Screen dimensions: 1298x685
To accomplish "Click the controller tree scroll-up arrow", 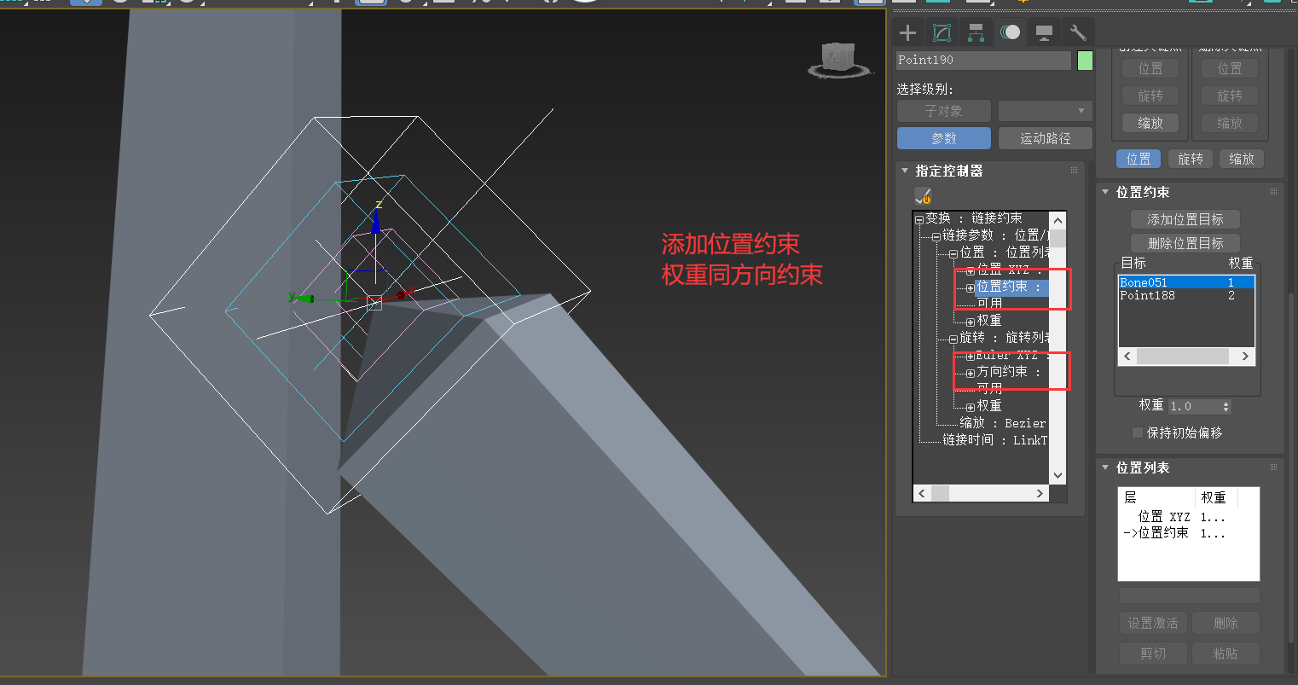I will click(x=1058, y=221).
